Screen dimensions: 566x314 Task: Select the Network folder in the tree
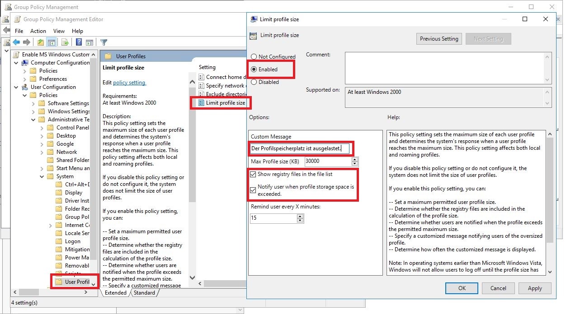coord(66,152)
